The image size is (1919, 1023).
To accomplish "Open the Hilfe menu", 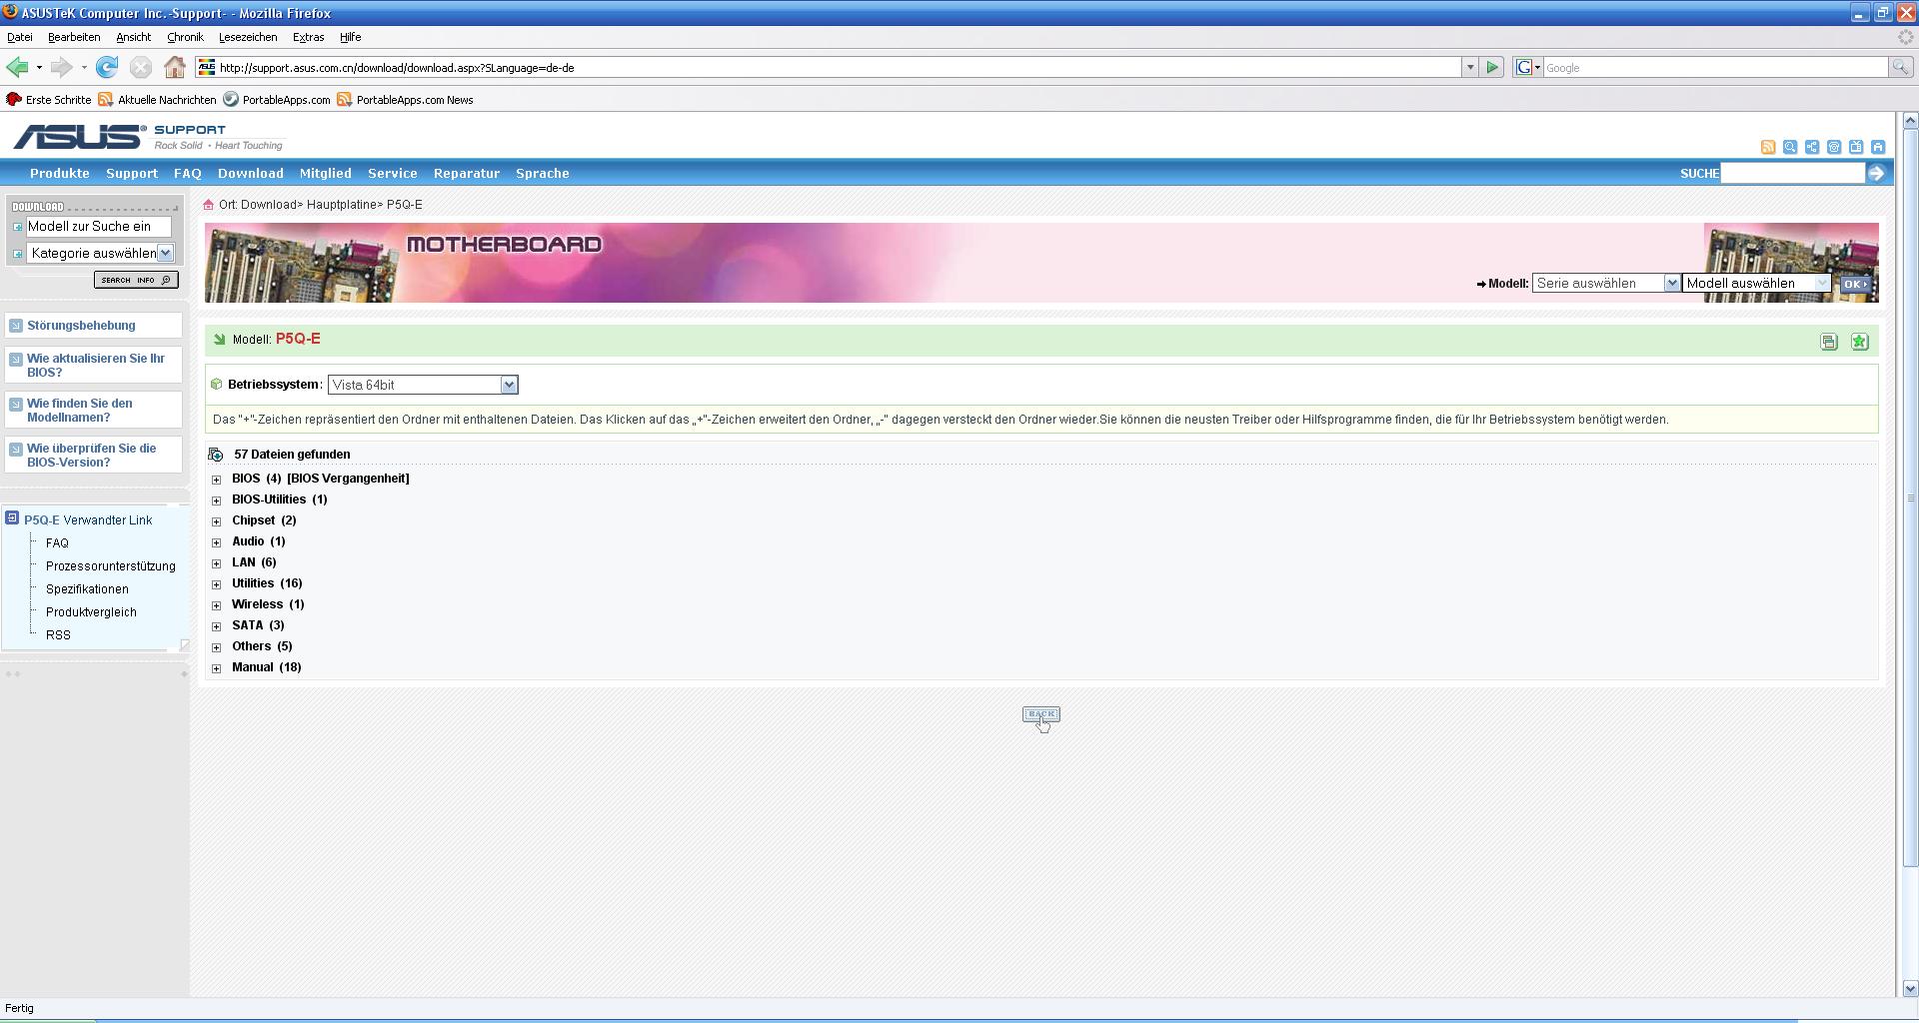I will pos(350,37).
